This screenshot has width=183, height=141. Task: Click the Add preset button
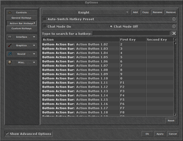click(x=135, y=12)
